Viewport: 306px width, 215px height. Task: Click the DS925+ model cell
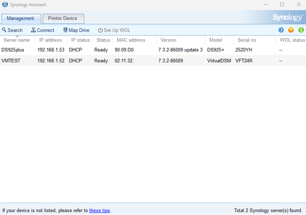(216, 50)
